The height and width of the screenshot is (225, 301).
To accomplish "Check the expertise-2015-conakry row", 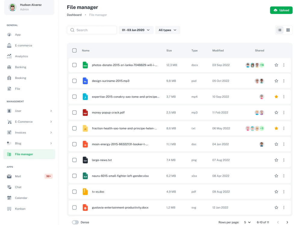I will tap(74, 97).
